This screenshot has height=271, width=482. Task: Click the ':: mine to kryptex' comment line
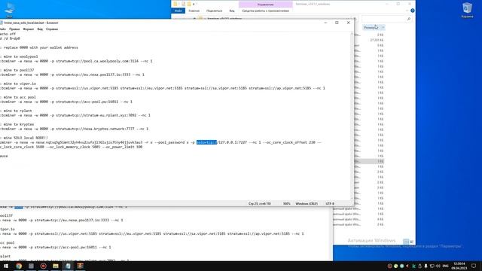[17, 124]
